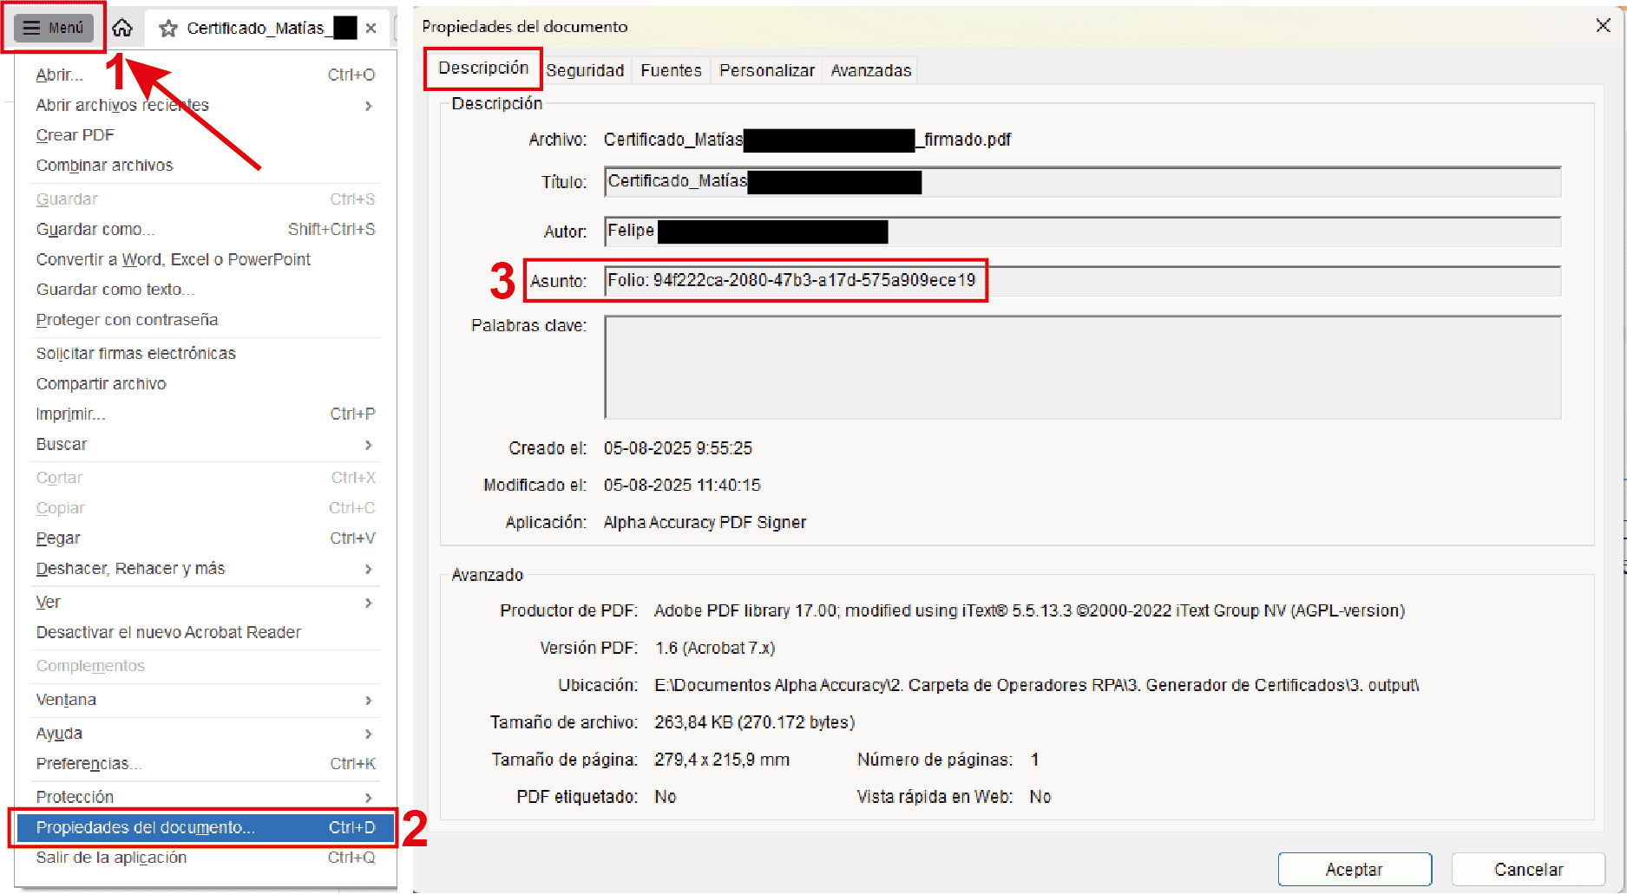This screenshot has height=894, width=1627.
Task: Open the hamburger Menú button
Action: tap(54, 28)
